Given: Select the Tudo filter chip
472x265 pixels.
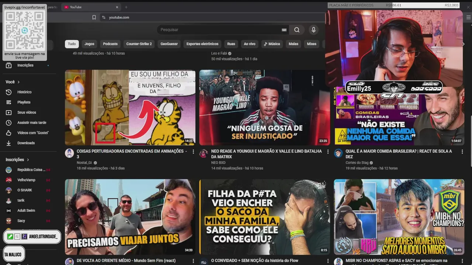Looking at the screenshot, I should pos(72,44).
